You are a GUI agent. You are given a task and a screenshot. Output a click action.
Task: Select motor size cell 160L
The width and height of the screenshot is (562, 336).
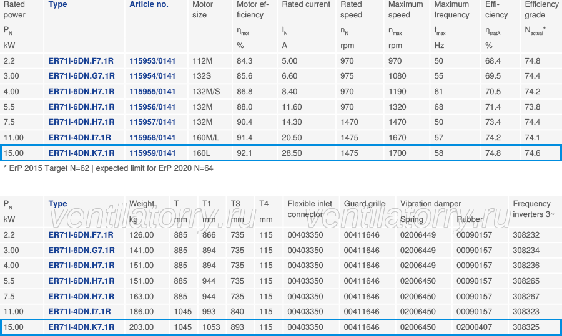click(x=201, y=153)
